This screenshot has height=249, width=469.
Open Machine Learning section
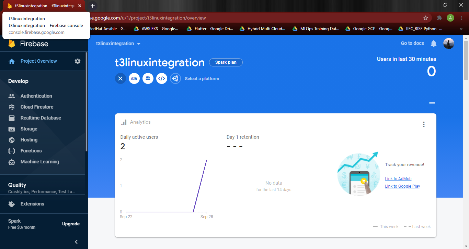tap(39, 162)
